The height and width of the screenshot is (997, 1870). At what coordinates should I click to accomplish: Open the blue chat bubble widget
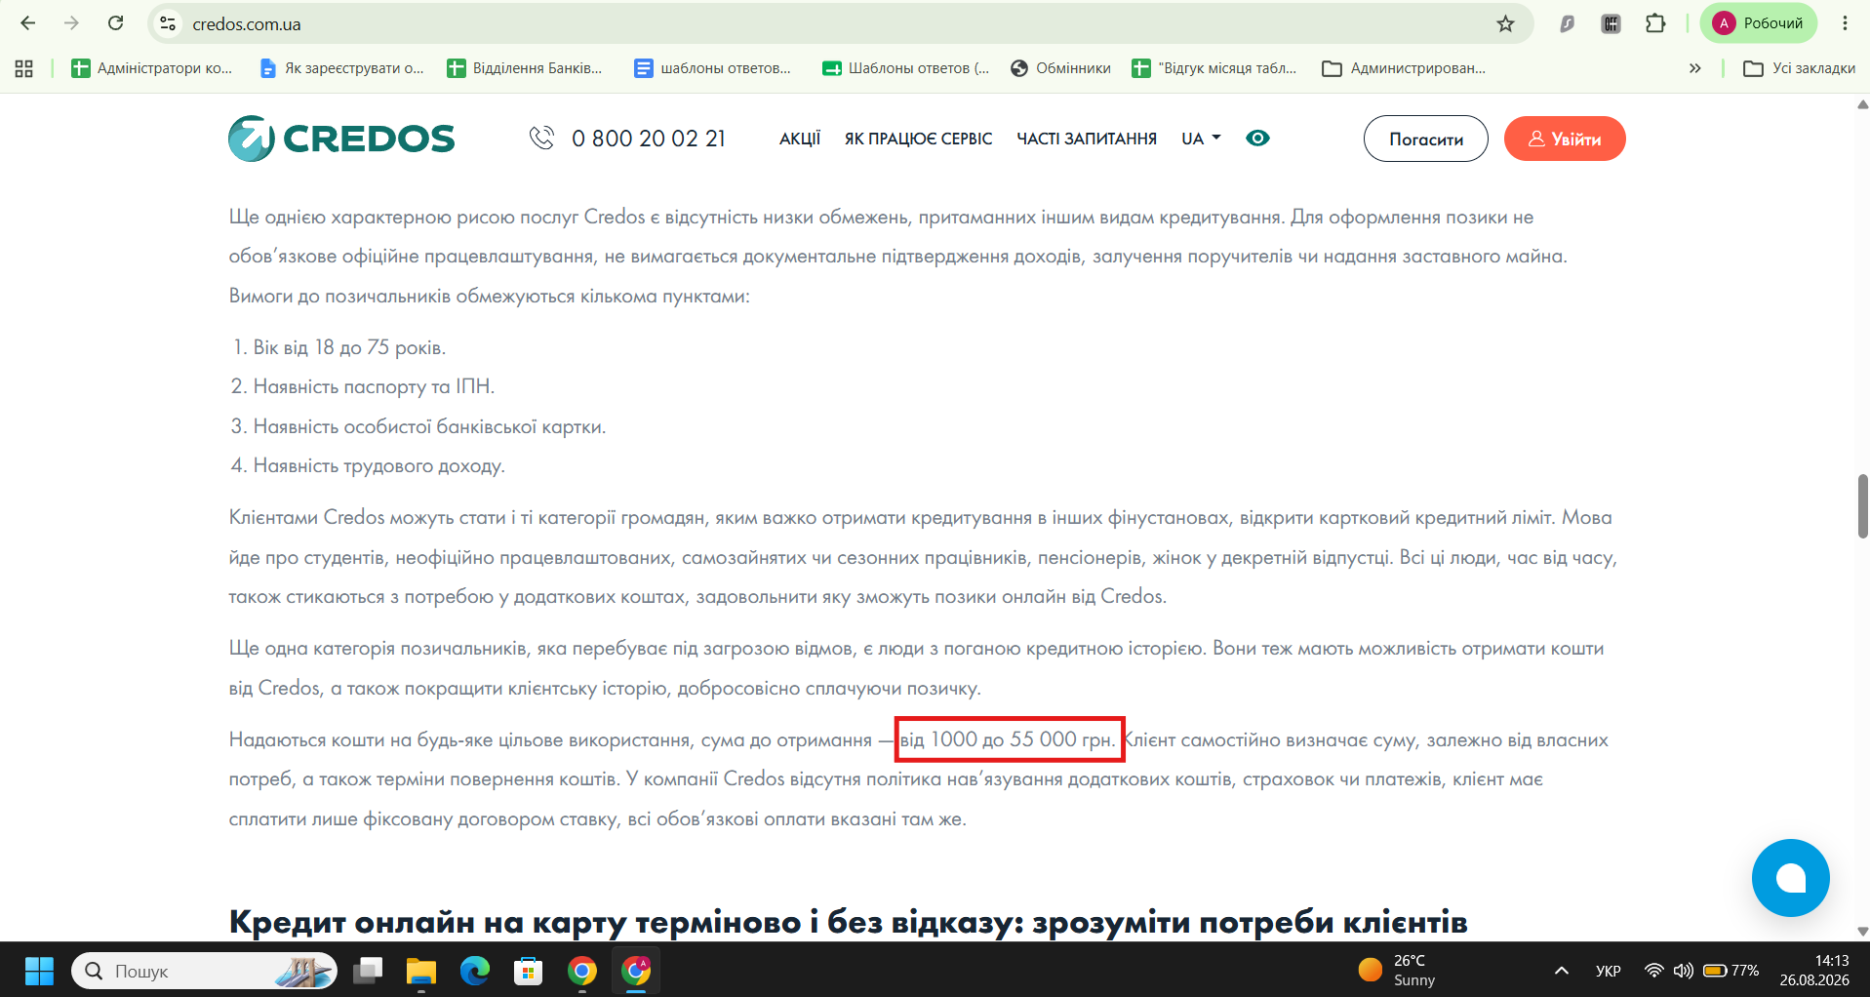(1790, 878)
